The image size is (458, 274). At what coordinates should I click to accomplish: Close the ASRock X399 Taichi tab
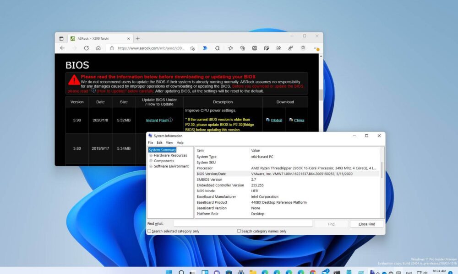pos(128,38)
